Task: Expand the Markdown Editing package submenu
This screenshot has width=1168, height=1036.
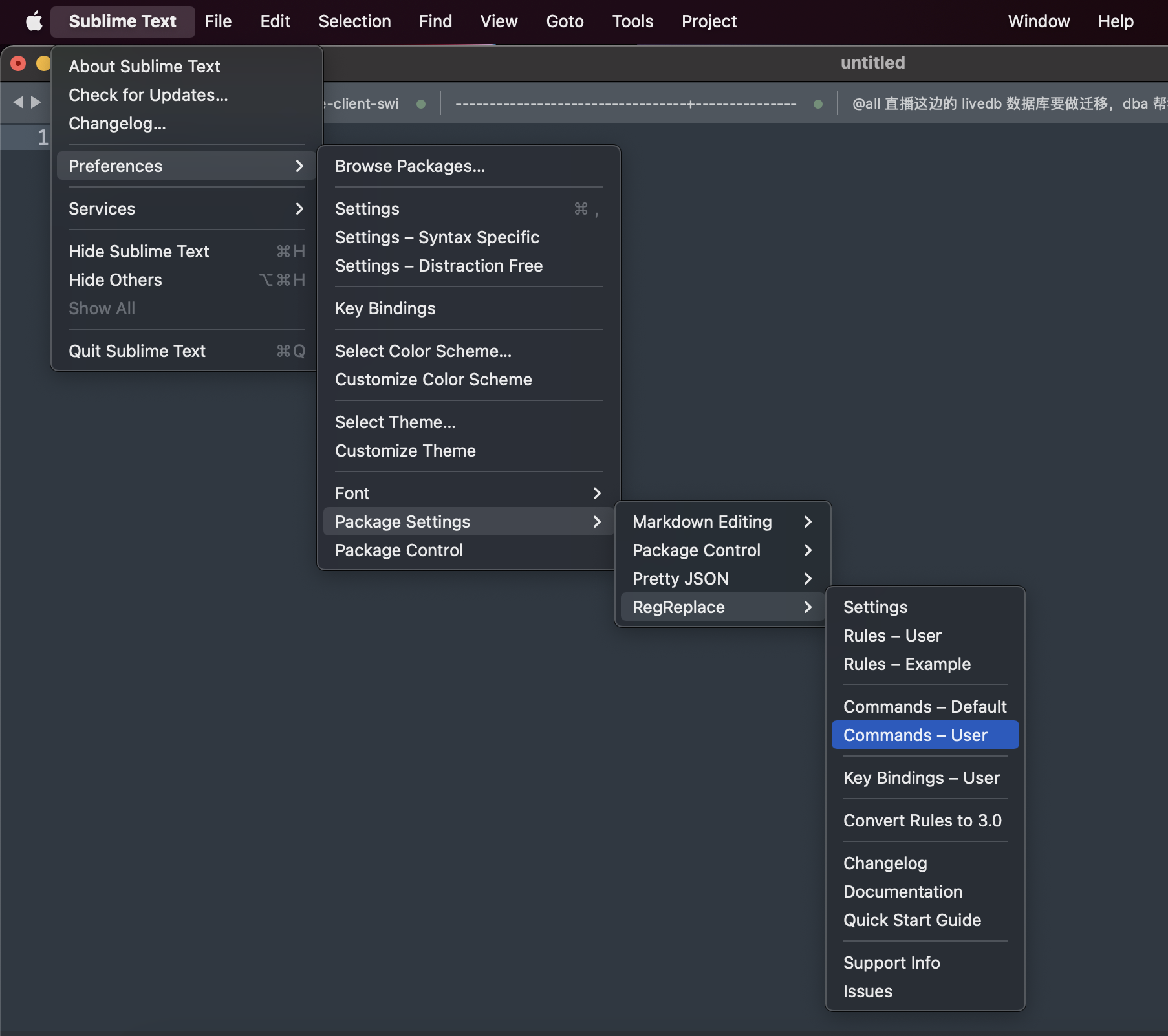Action: coord(722,522)
